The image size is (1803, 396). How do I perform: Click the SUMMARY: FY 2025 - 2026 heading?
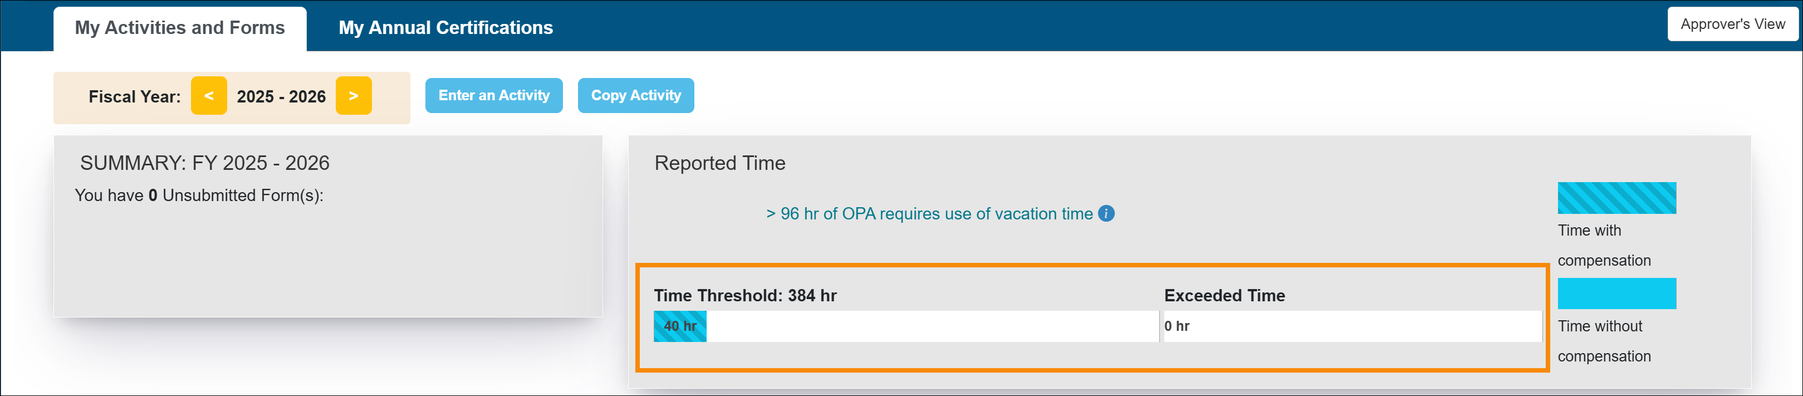click(x=204, y=163)
